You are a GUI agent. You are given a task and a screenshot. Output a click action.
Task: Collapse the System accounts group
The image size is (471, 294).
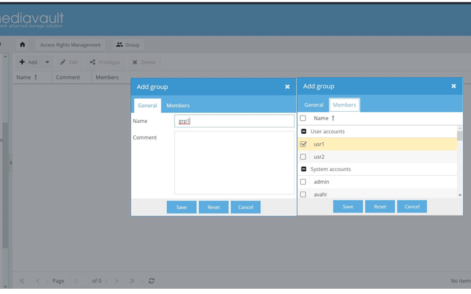(304, 169)
